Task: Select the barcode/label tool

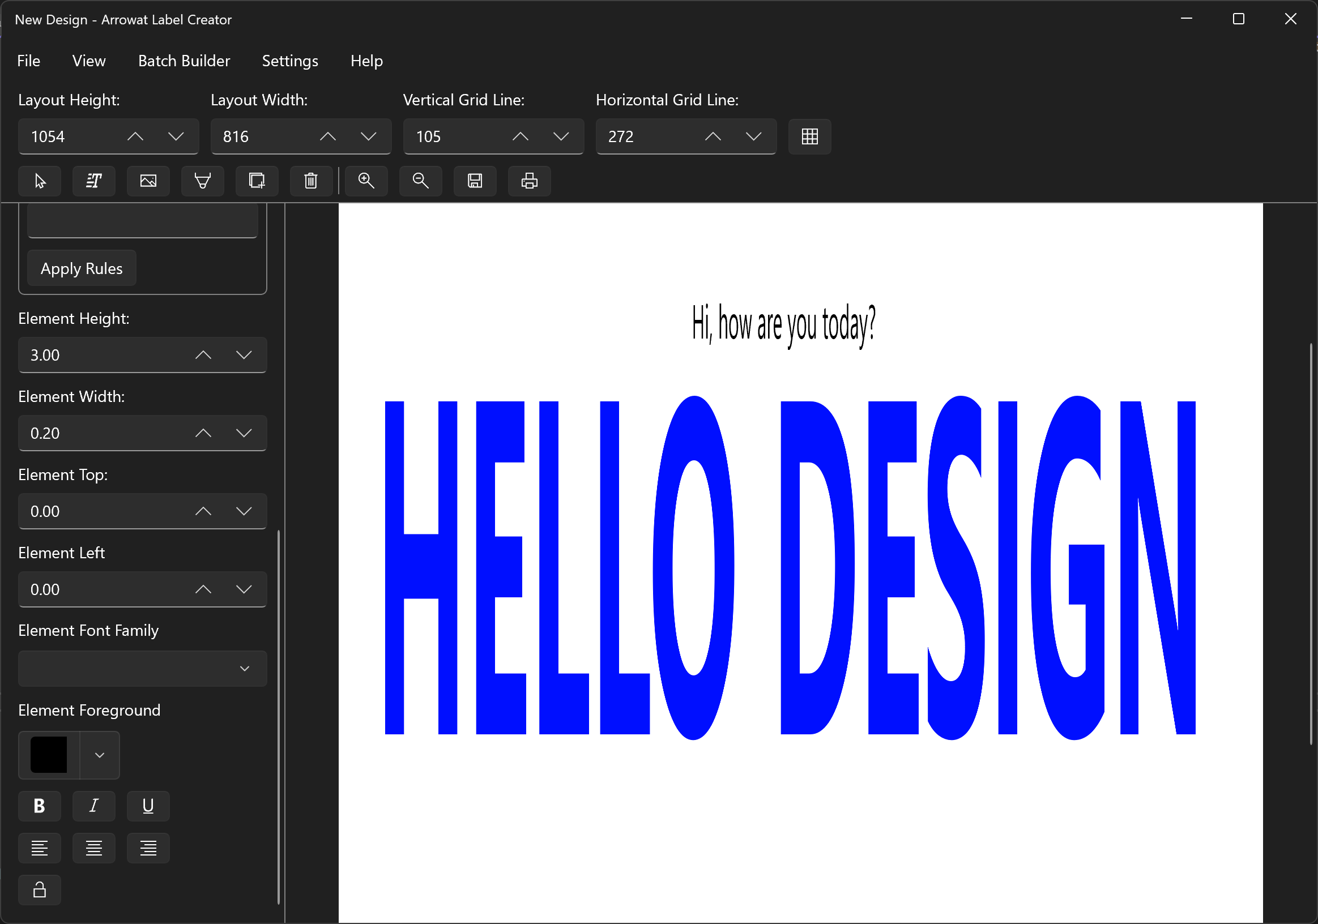Action: click(202, 181)
